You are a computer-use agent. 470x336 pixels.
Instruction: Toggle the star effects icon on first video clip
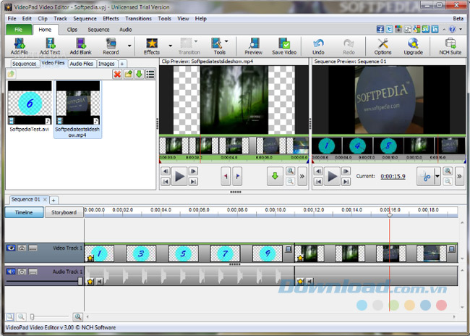point(90,258)
